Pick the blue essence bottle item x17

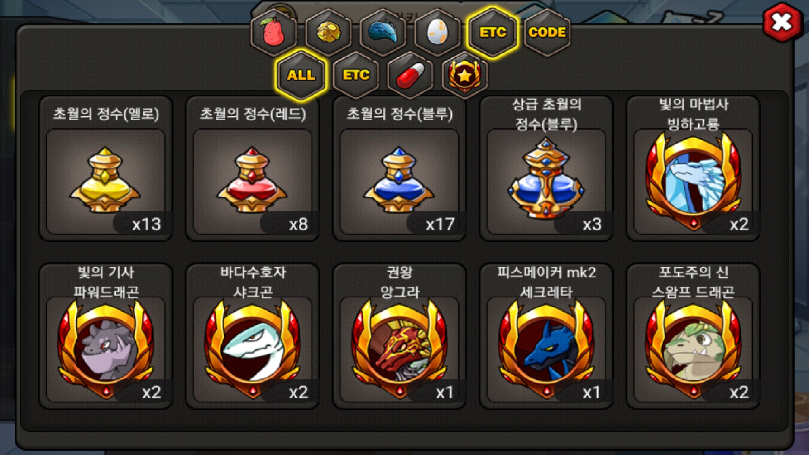pos(399,169)
